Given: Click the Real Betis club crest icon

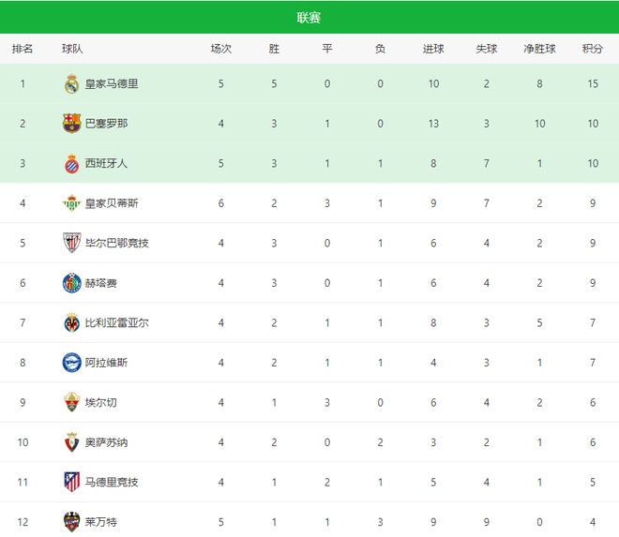Looking at the screenshot, I should [72, 203].
